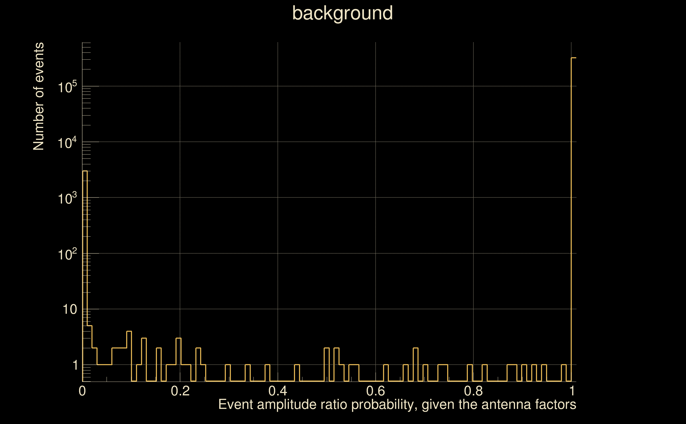
Task: Click the x-axis tick label 0.8
Action: click(x=473, y=391)
